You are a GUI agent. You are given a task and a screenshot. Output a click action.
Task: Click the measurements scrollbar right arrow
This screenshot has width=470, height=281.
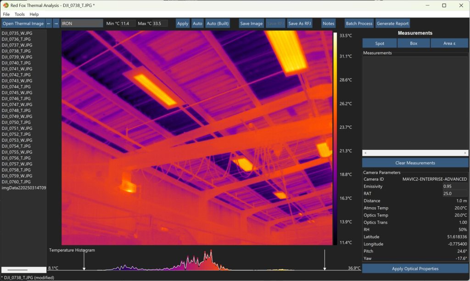coord(465,153)
